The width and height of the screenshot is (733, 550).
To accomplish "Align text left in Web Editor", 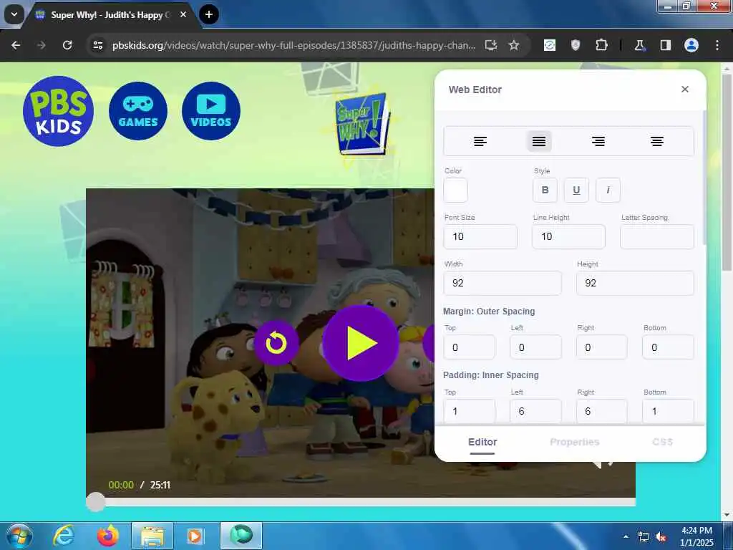I will coord(480,141).
